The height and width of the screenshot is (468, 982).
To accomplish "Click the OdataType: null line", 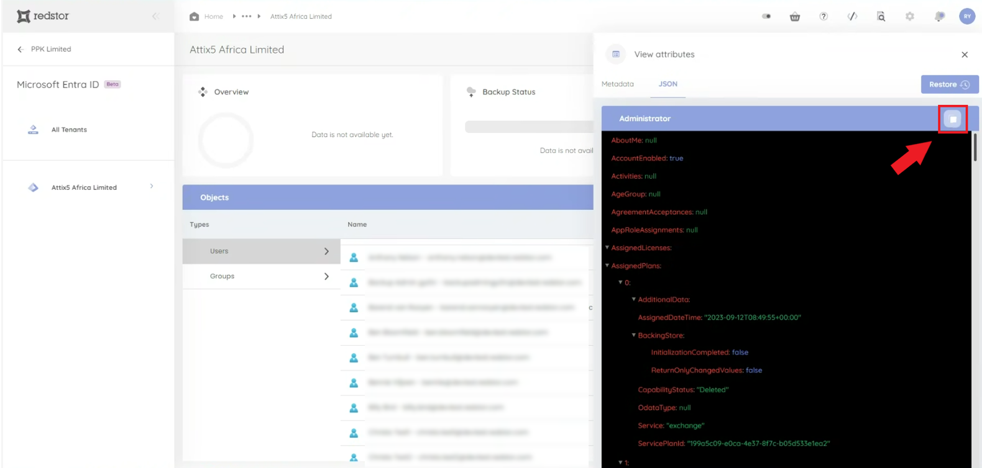I will pos(664,408).
